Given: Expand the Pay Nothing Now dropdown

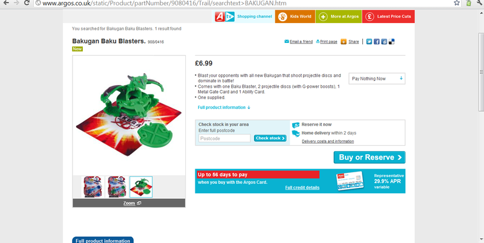Looking at the screenshot, I should (377, 79).
